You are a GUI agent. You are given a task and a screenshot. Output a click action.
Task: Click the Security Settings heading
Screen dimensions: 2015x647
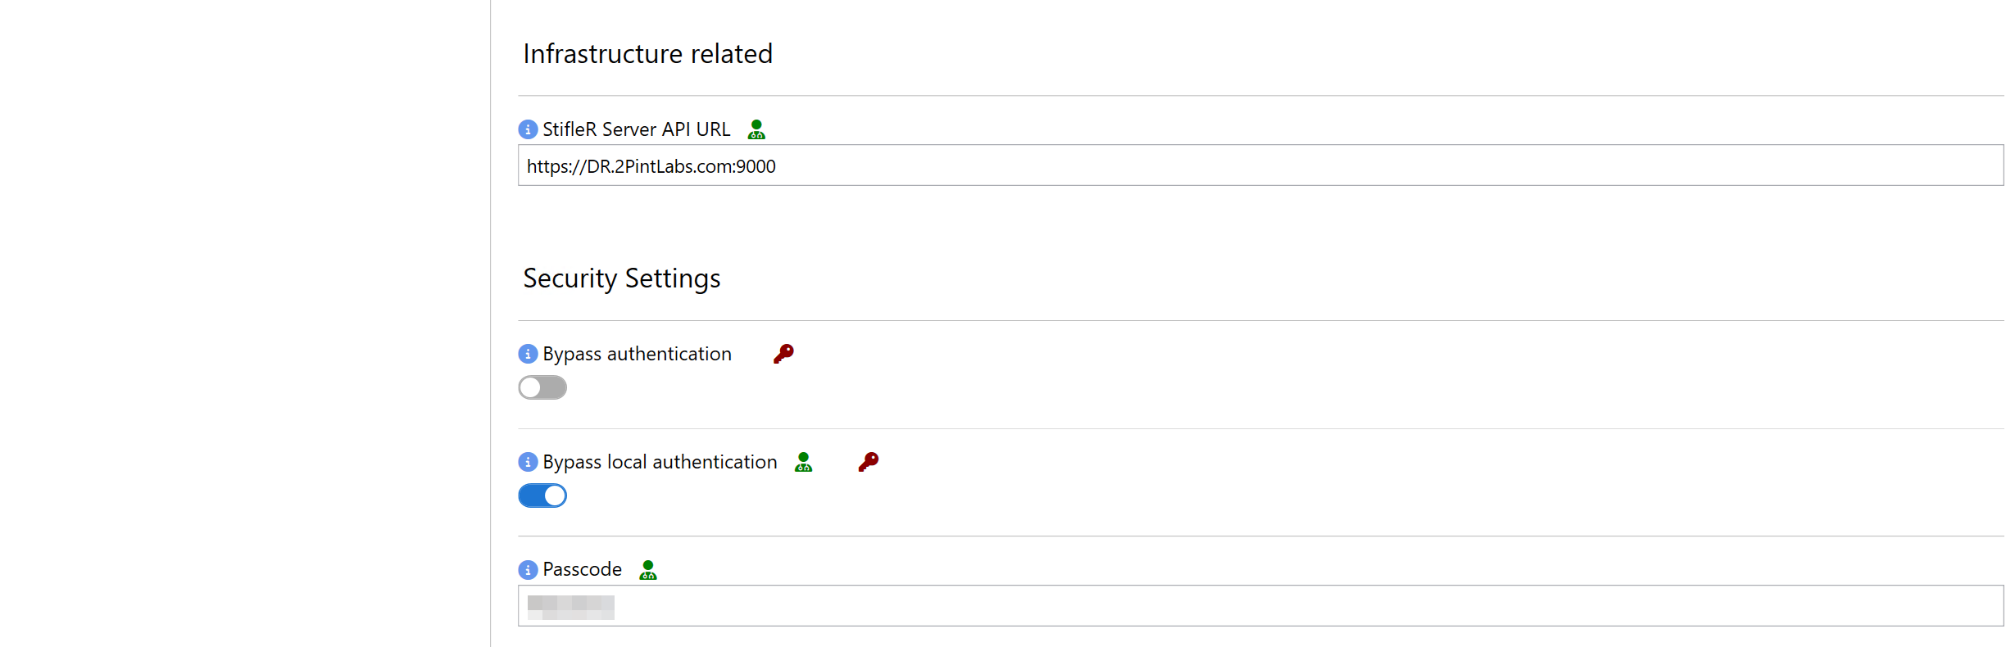tap(621, 278)
